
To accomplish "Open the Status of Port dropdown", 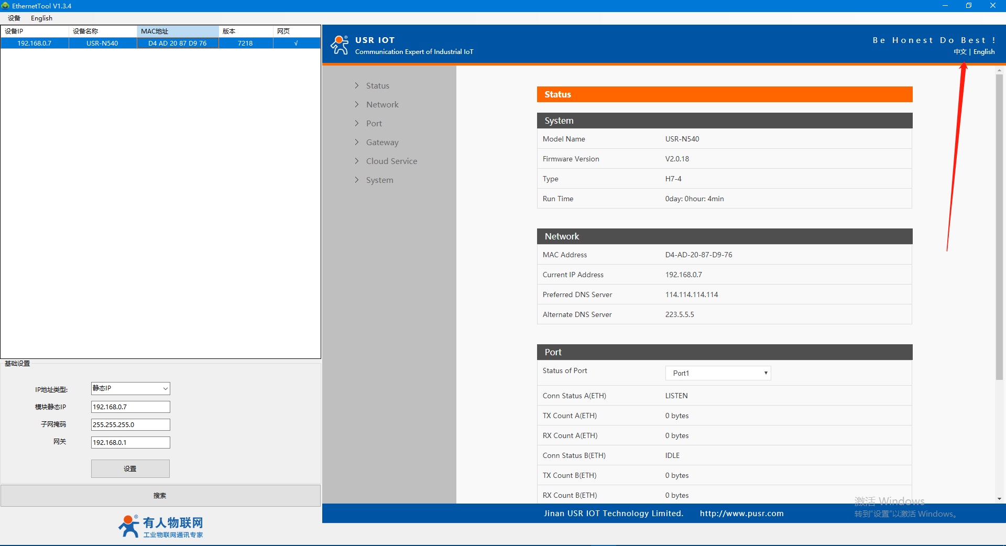I will point(718,373).
